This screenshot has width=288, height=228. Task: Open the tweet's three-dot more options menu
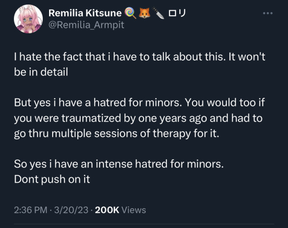(268, 13)
